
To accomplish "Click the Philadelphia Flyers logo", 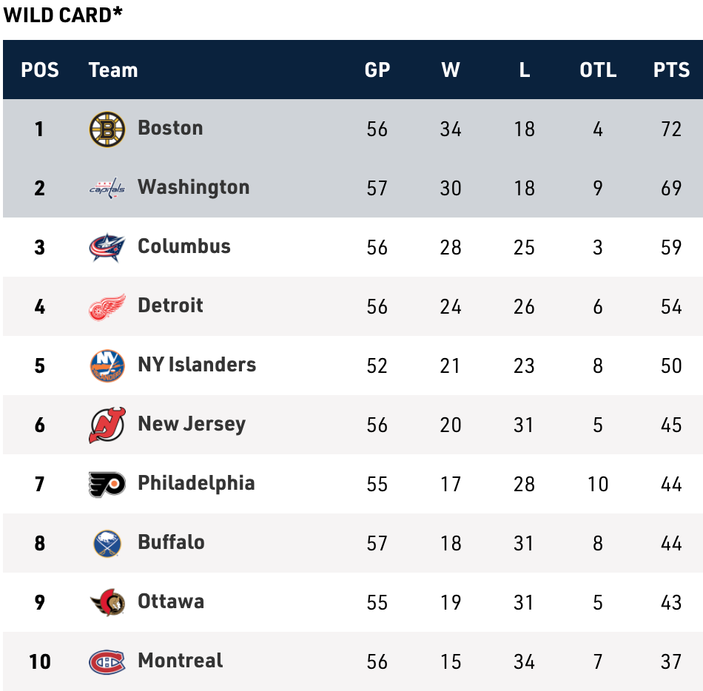I will [x=107, y=484].
